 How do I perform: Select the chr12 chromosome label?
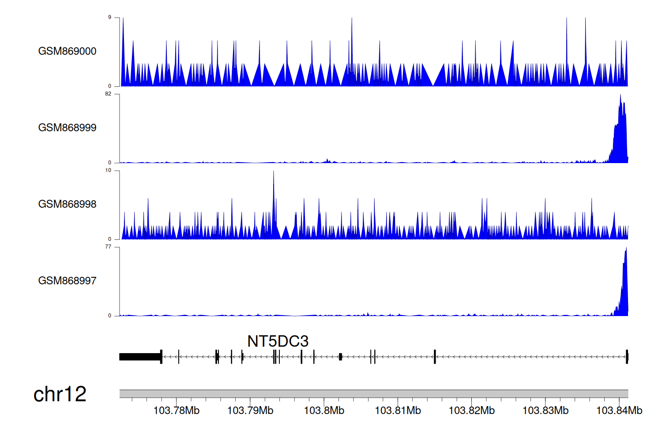60,394
